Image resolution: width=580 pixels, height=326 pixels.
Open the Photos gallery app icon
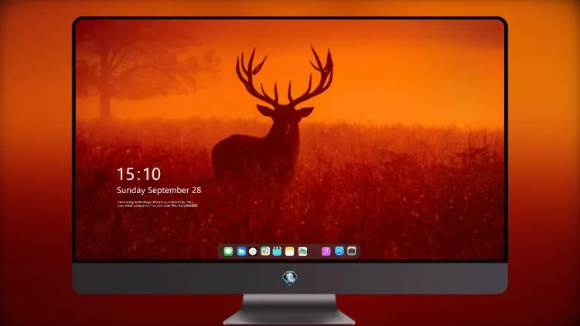coord(302,251)
